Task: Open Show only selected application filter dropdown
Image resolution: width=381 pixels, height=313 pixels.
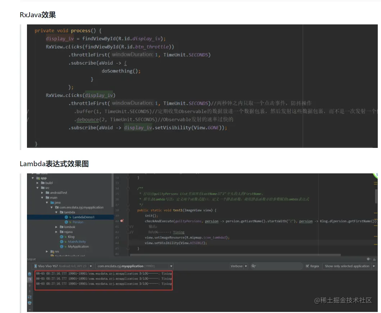Action: [349, 266]
